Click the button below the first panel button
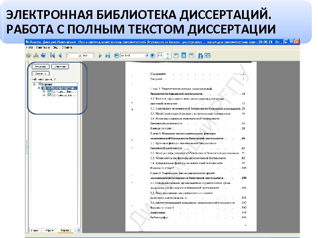Image resolution: width=318 pixels, height=238 pixels. pyautogui.click(x=41, y=74)
